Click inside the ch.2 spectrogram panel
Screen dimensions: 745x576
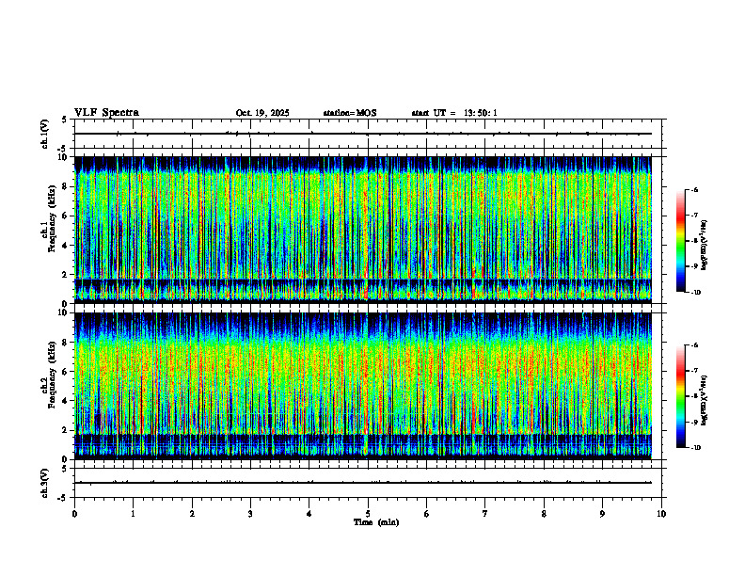(363, 386)
